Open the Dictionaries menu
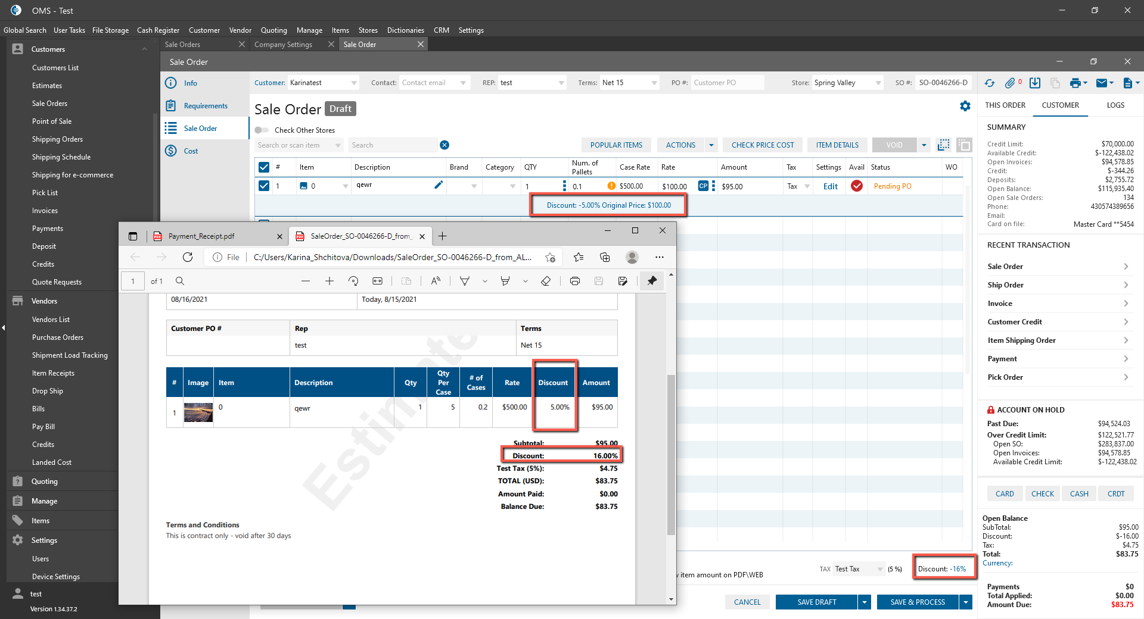This screenshot has width=1144, height=619. coord(405,30)
